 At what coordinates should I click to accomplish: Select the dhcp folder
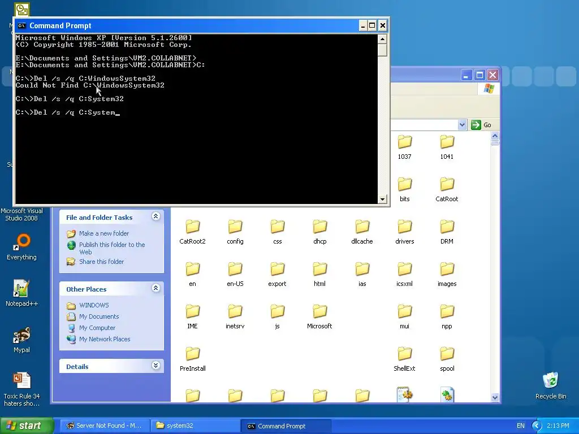coord(320,232)
